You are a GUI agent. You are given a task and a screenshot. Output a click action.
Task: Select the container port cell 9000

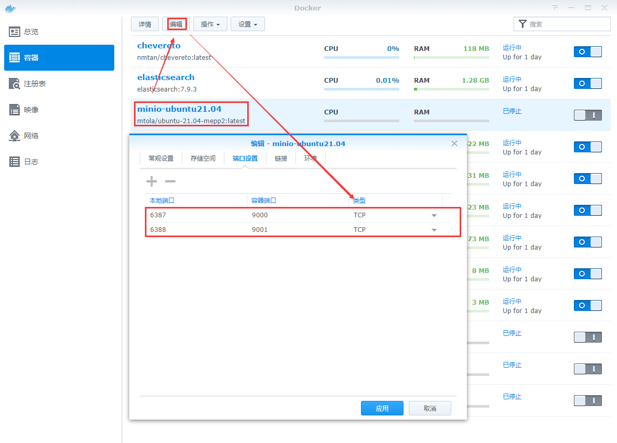[x=298, y=215]
